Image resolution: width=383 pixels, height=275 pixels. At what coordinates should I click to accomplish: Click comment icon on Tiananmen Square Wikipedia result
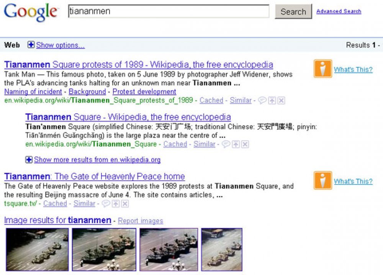click(226, 144)
